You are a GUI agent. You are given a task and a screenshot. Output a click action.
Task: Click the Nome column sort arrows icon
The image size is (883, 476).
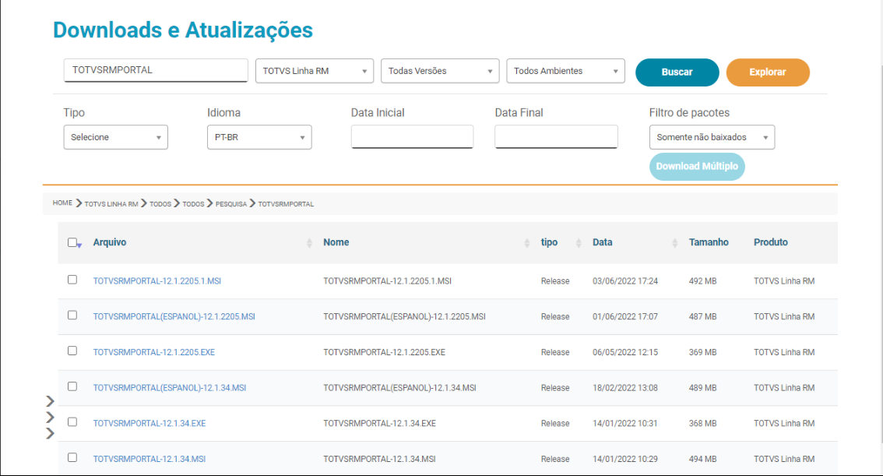[x=527, y=243]
